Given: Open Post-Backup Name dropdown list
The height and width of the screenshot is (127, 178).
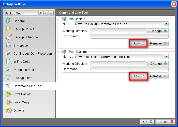Looking at the screenshot, I should click(166, 57).
